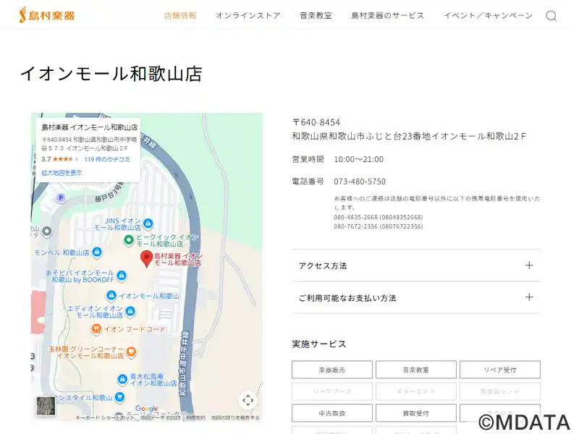Viewport: 579px width, 434px height.
Task: Click the red 島村楽器 map pin
Action: tap(146, 258)
